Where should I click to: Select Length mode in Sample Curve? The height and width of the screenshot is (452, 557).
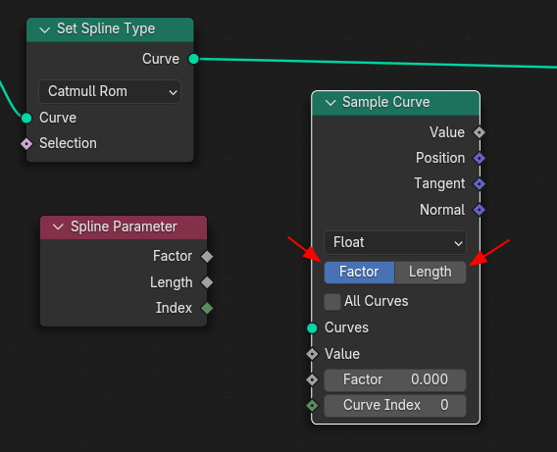point(430,272)
